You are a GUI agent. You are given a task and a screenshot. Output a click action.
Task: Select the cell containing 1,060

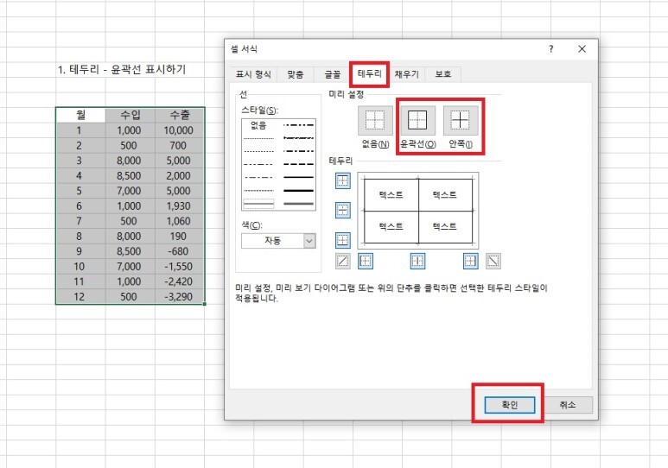(x=180, y=221)
